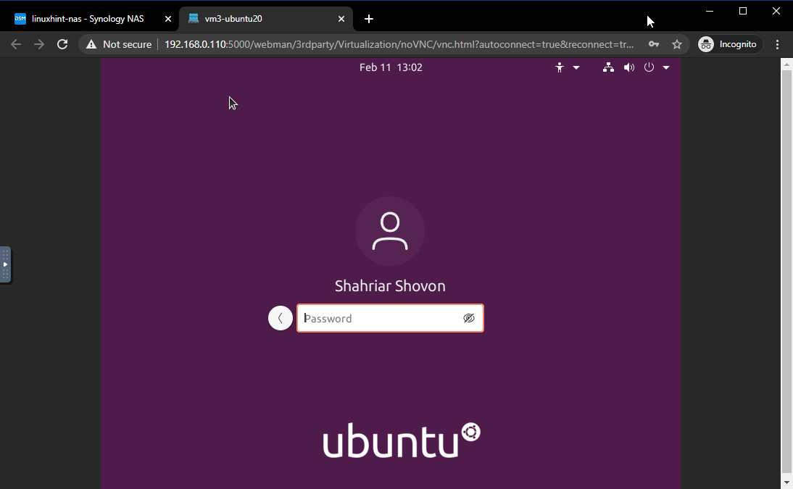Screen dimensions: 793x489
Task: Click the vm3-ubuntu20 tab favicon
Action: click(194, 19)
